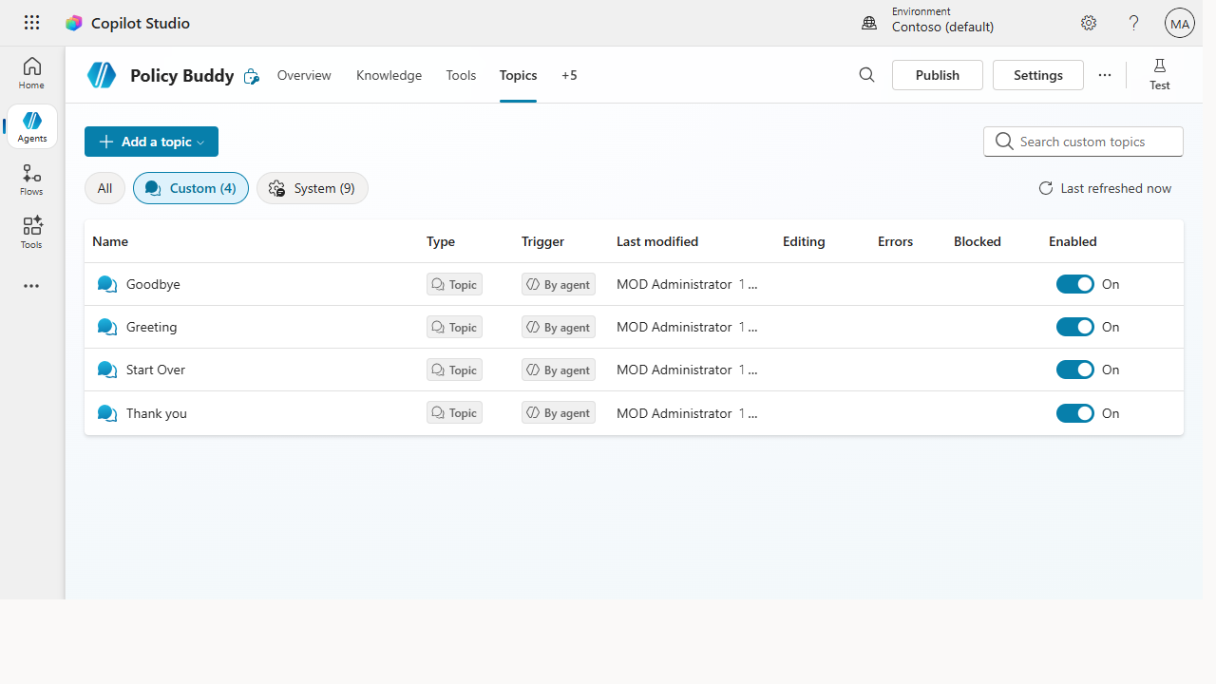The height and width of the screenshot is (684, 1216).
Task: Click the Thank you topic chat icon
Action: pyautogui.click(x=107, y=413)
